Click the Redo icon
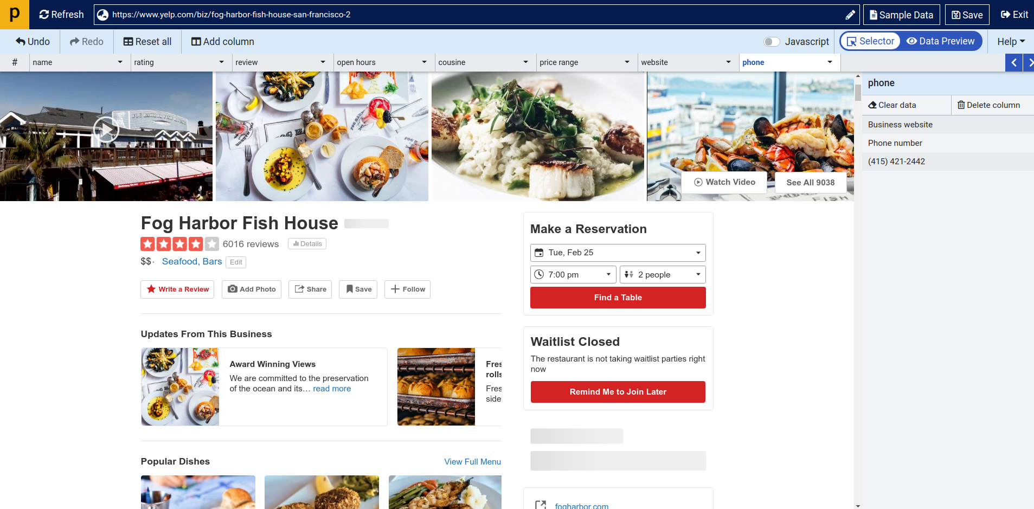 pyautogui.click(x=74, y=41)
